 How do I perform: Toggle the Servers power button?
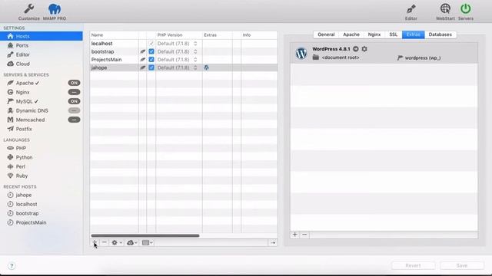[466, 8]
